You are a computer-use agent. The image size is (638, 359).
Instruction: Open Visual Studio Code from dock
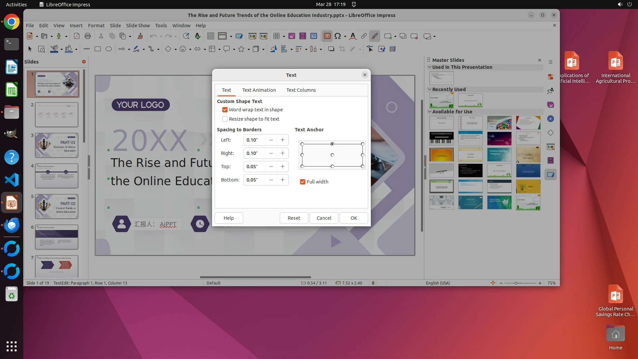pyautogui.click(x=12, y=180)
